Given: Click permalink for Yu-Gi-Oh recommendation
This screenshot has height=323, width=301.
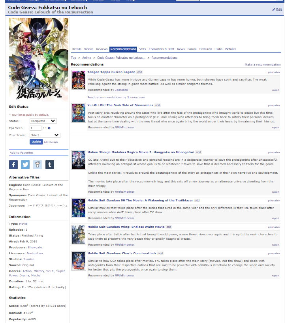Looking at the screenshot, I should coord(274,105).
